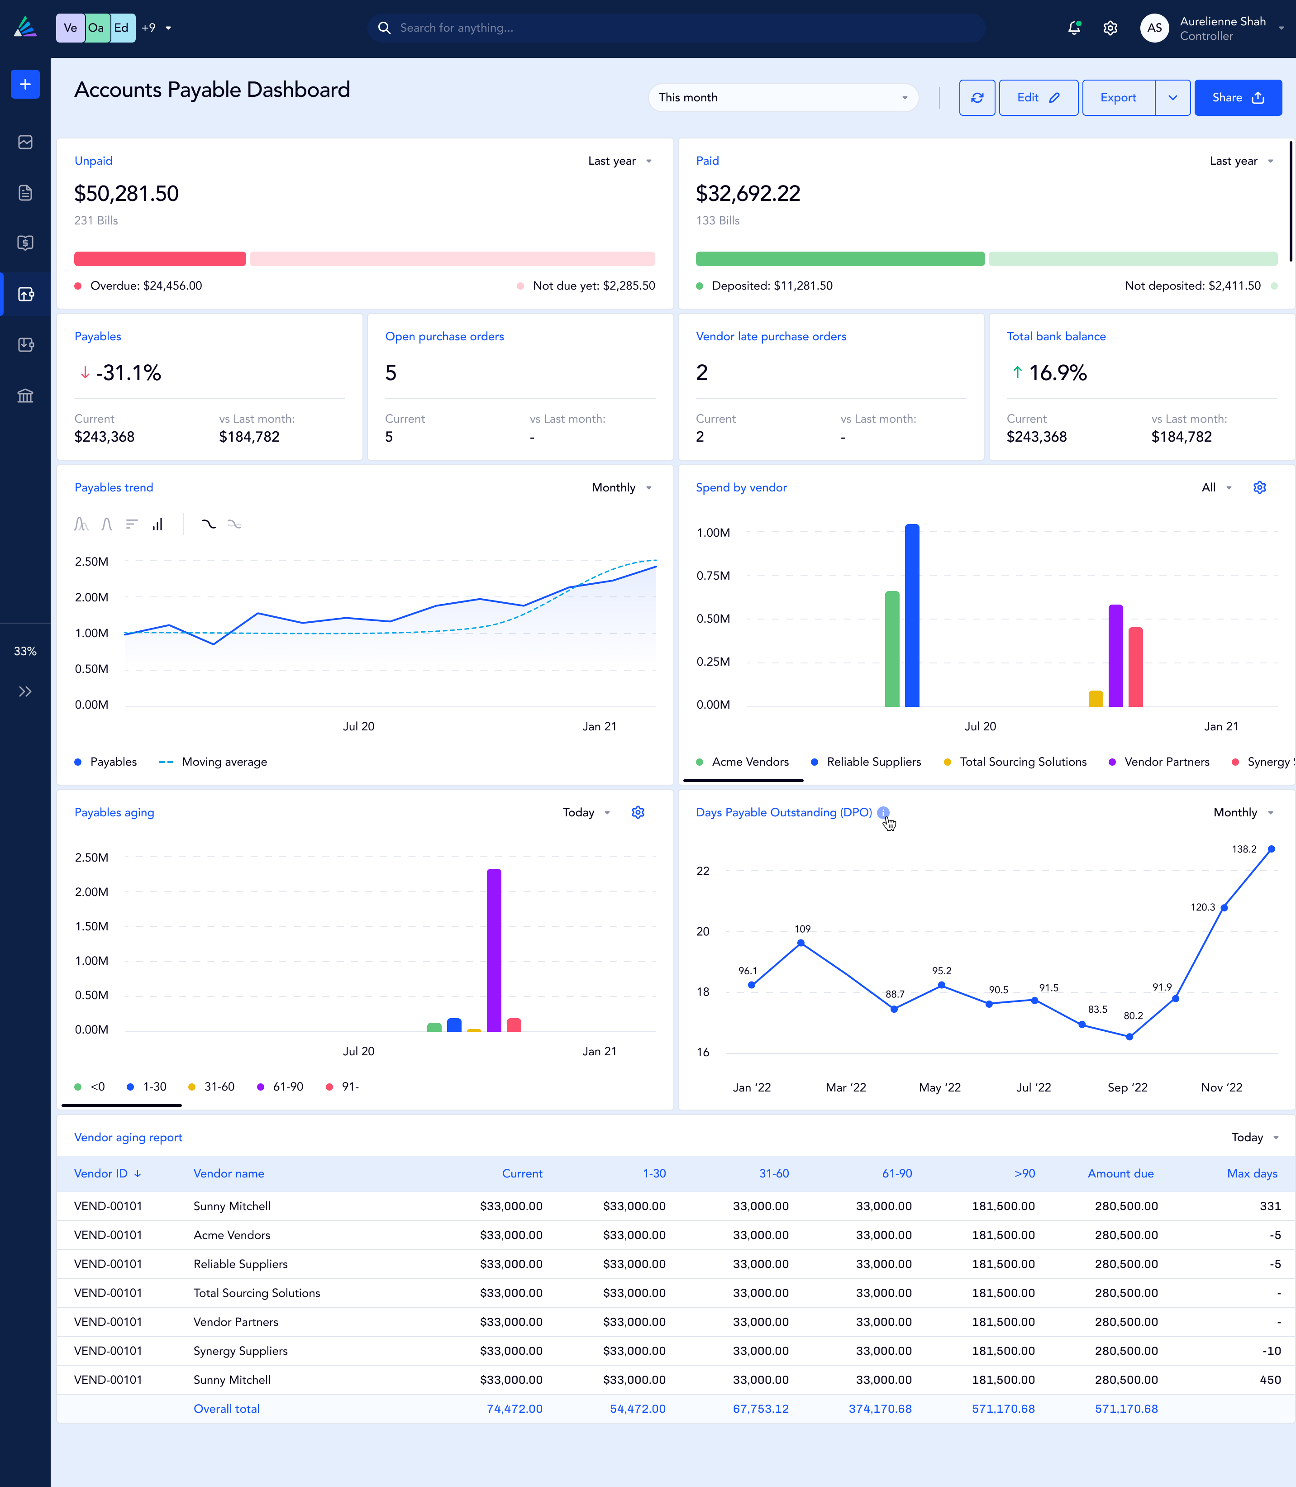1296x1487 pixels.
Task: Click the Search for anything field
Action: tap(676, 28)
